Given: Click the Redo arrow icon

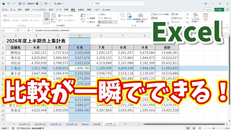Looking at the screenshot, I should tap(14, 4).
